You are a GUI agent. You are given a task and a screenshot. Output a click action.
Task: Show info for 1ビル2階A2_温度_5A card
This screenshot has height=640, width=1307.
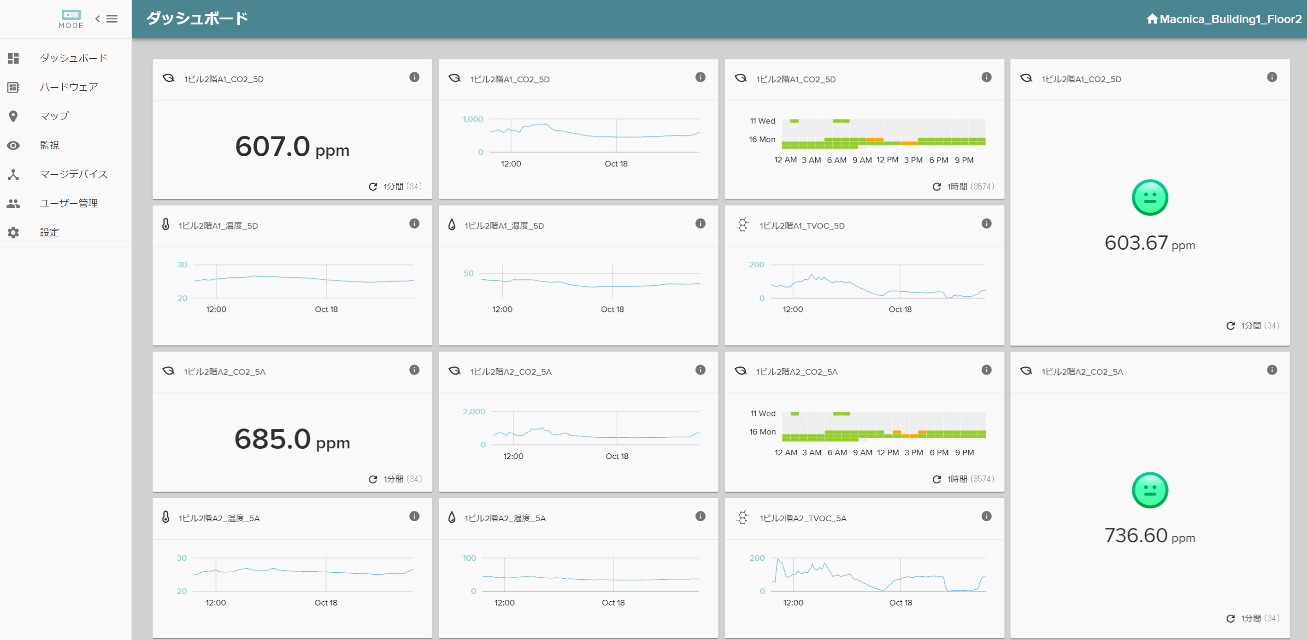click(x=414, y=516)
